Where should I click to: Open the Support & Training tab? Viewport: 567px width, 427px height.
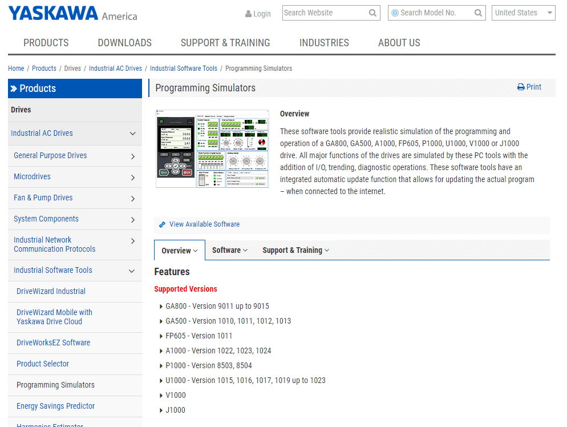pos(296,250)
